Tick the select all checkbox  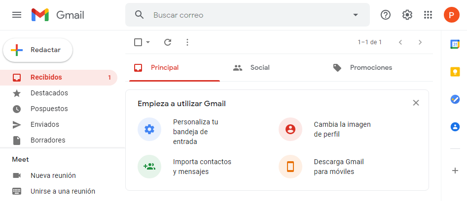click(138, 42)
